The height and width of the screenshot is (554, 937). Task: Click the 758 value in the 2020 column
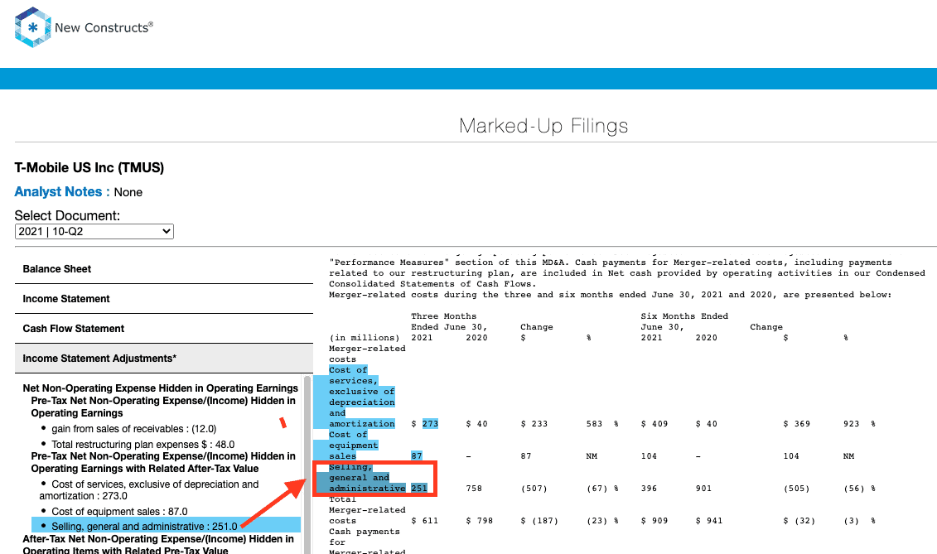pos(474,489)
